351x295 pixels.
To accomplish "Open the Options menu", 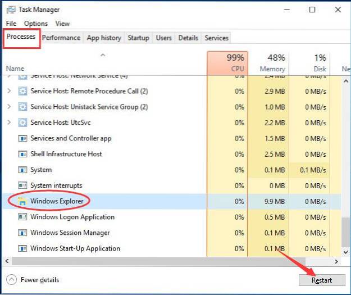I will click(36, 23).
